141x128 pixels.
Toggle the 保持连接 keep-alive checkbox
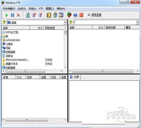point(89,15)
